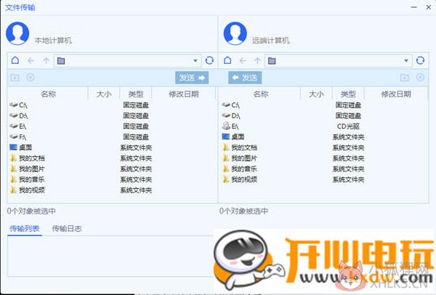Switch to 传输列表 tab
The width and height of the screenshot is (436, 295).
25,229
